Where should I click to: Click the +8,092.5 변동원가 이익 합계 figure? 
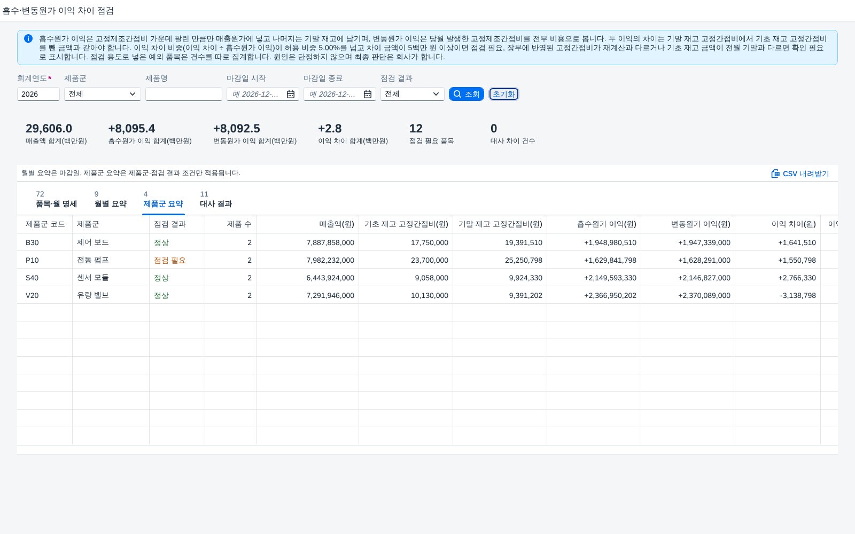click(x=237, y=129)
